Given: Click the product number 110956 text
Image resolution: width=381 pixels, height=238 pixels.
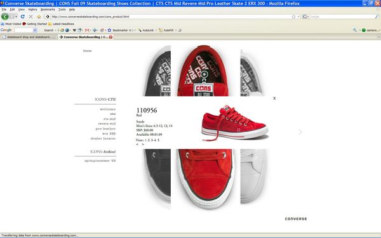Looking at the screenshot, I should (x=147, y=110).
